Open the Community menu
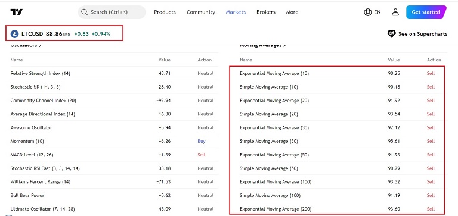 point(200,12)
